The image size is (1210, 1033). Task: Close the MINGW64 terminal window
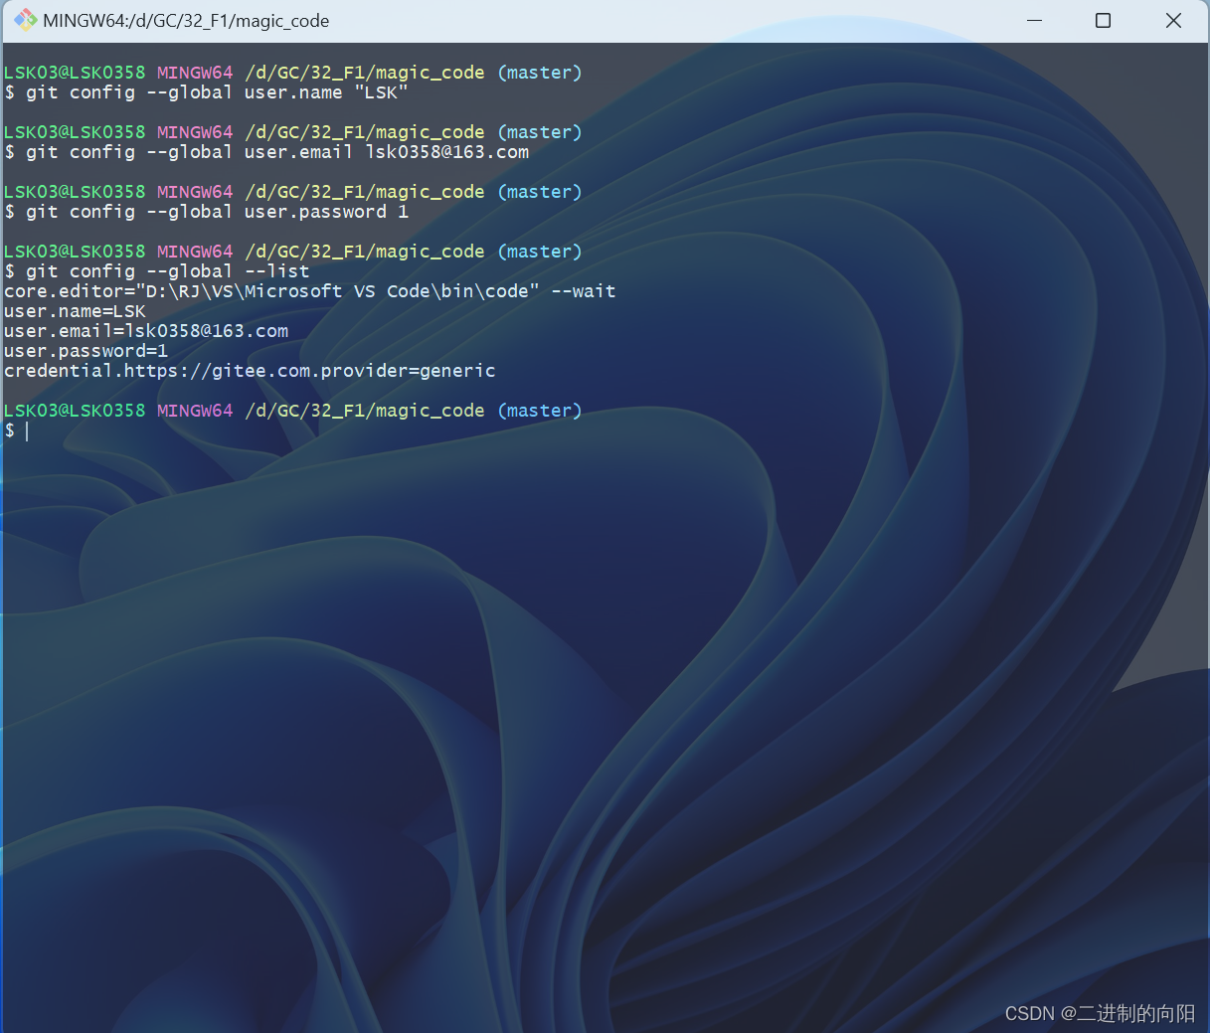pyautogui.click(x=1173, y=20)
